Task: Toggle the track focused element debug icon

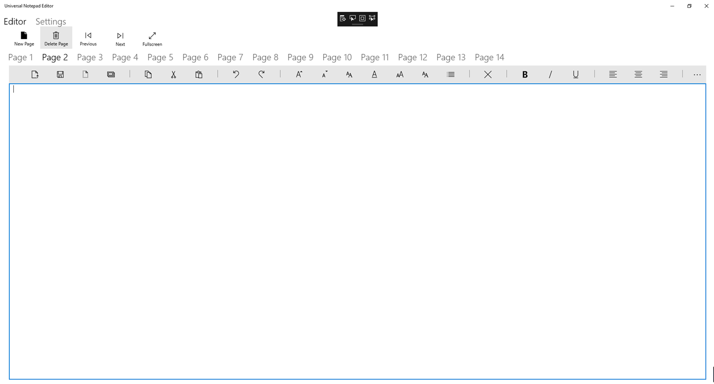Action: tap(372, 18)
